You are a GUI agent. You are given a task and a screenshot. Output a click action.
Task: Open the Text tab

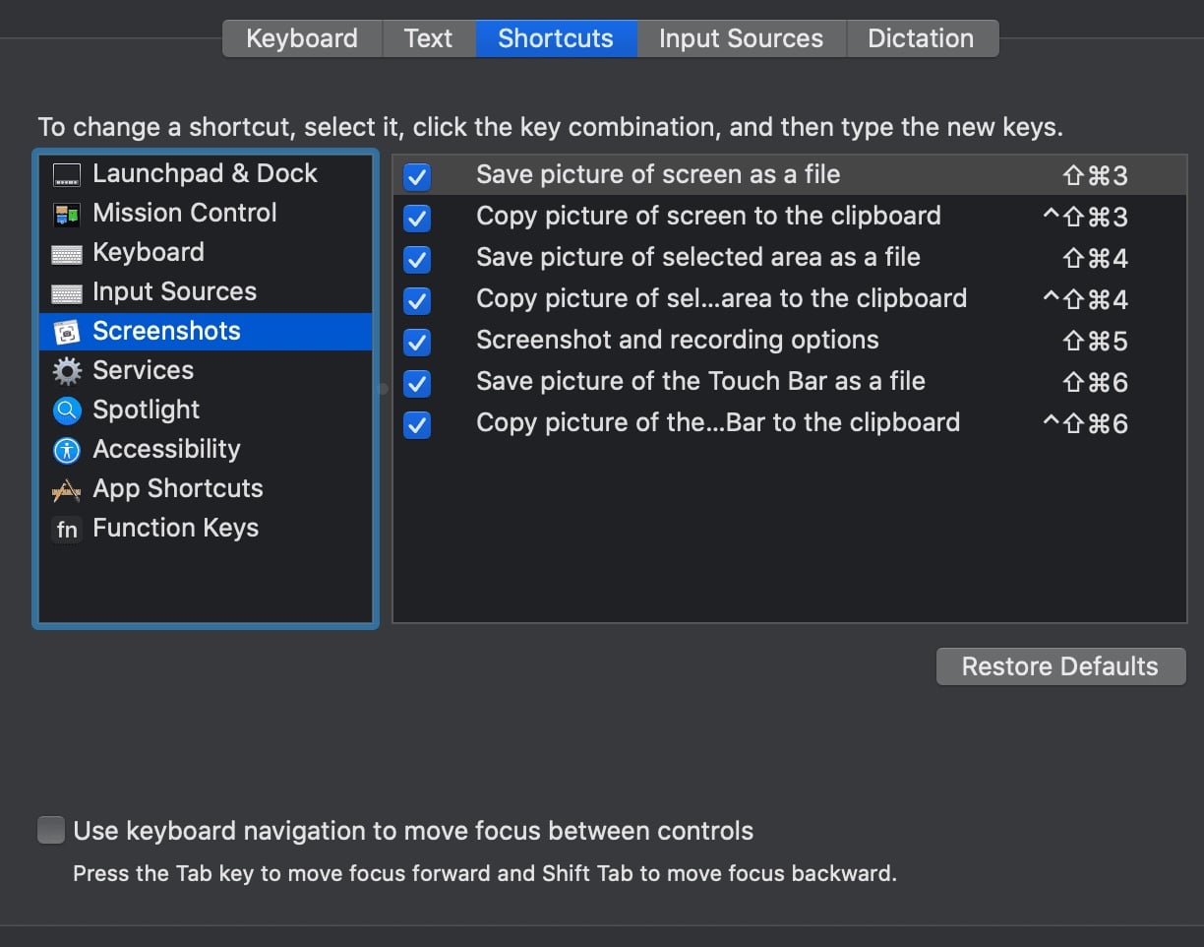tap(428, 38)
